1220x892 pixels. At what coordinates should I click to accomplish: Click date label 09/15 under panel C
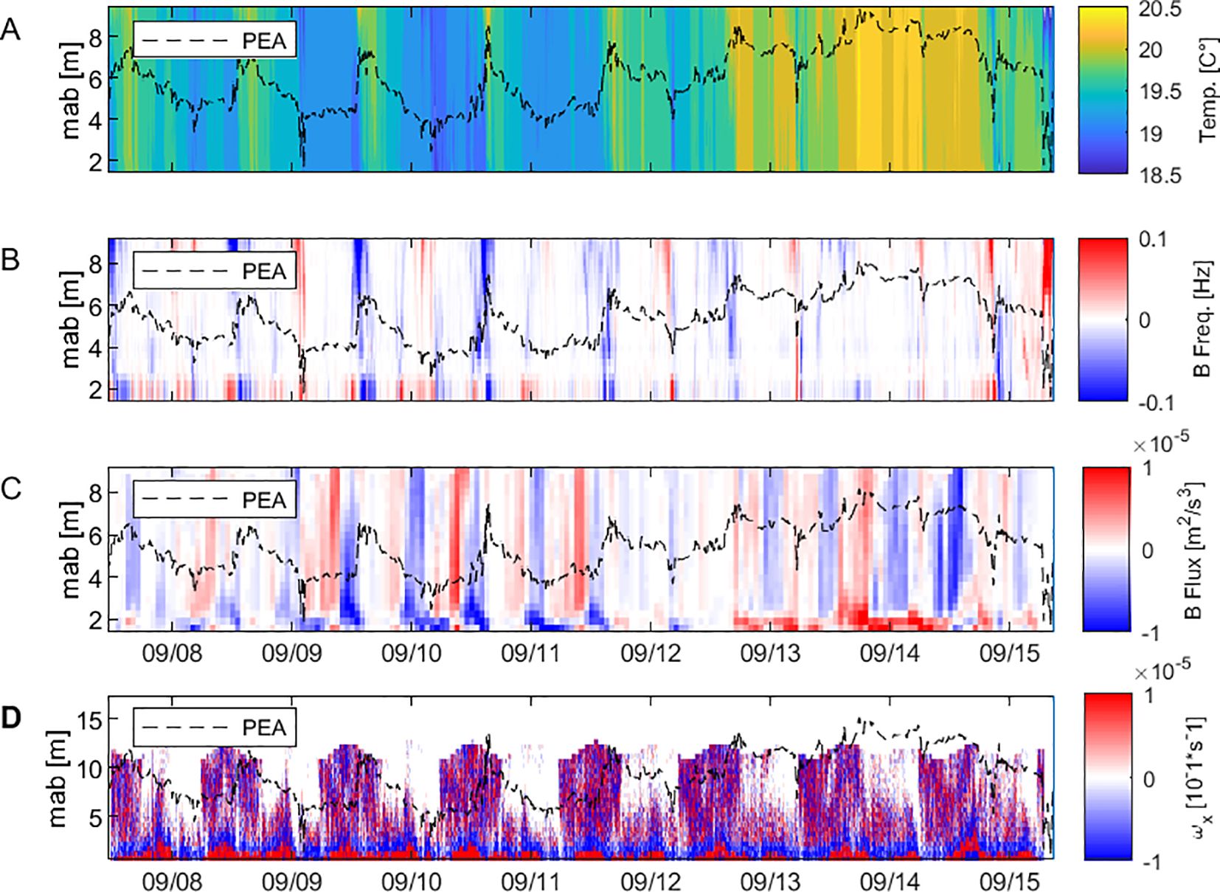tap(1010, 653)
